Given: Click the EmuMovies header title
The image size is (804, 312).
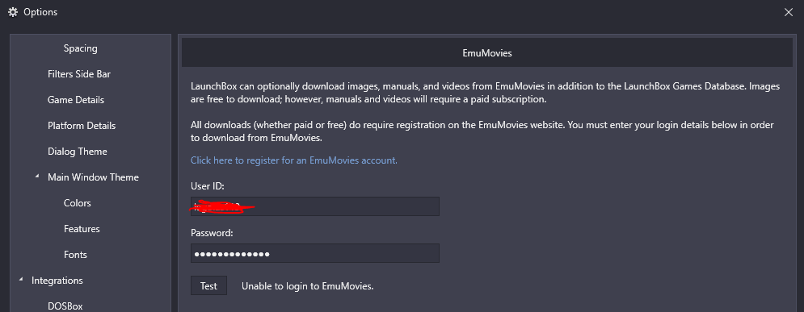Looking at the screenshot, I should click(487, 52).
